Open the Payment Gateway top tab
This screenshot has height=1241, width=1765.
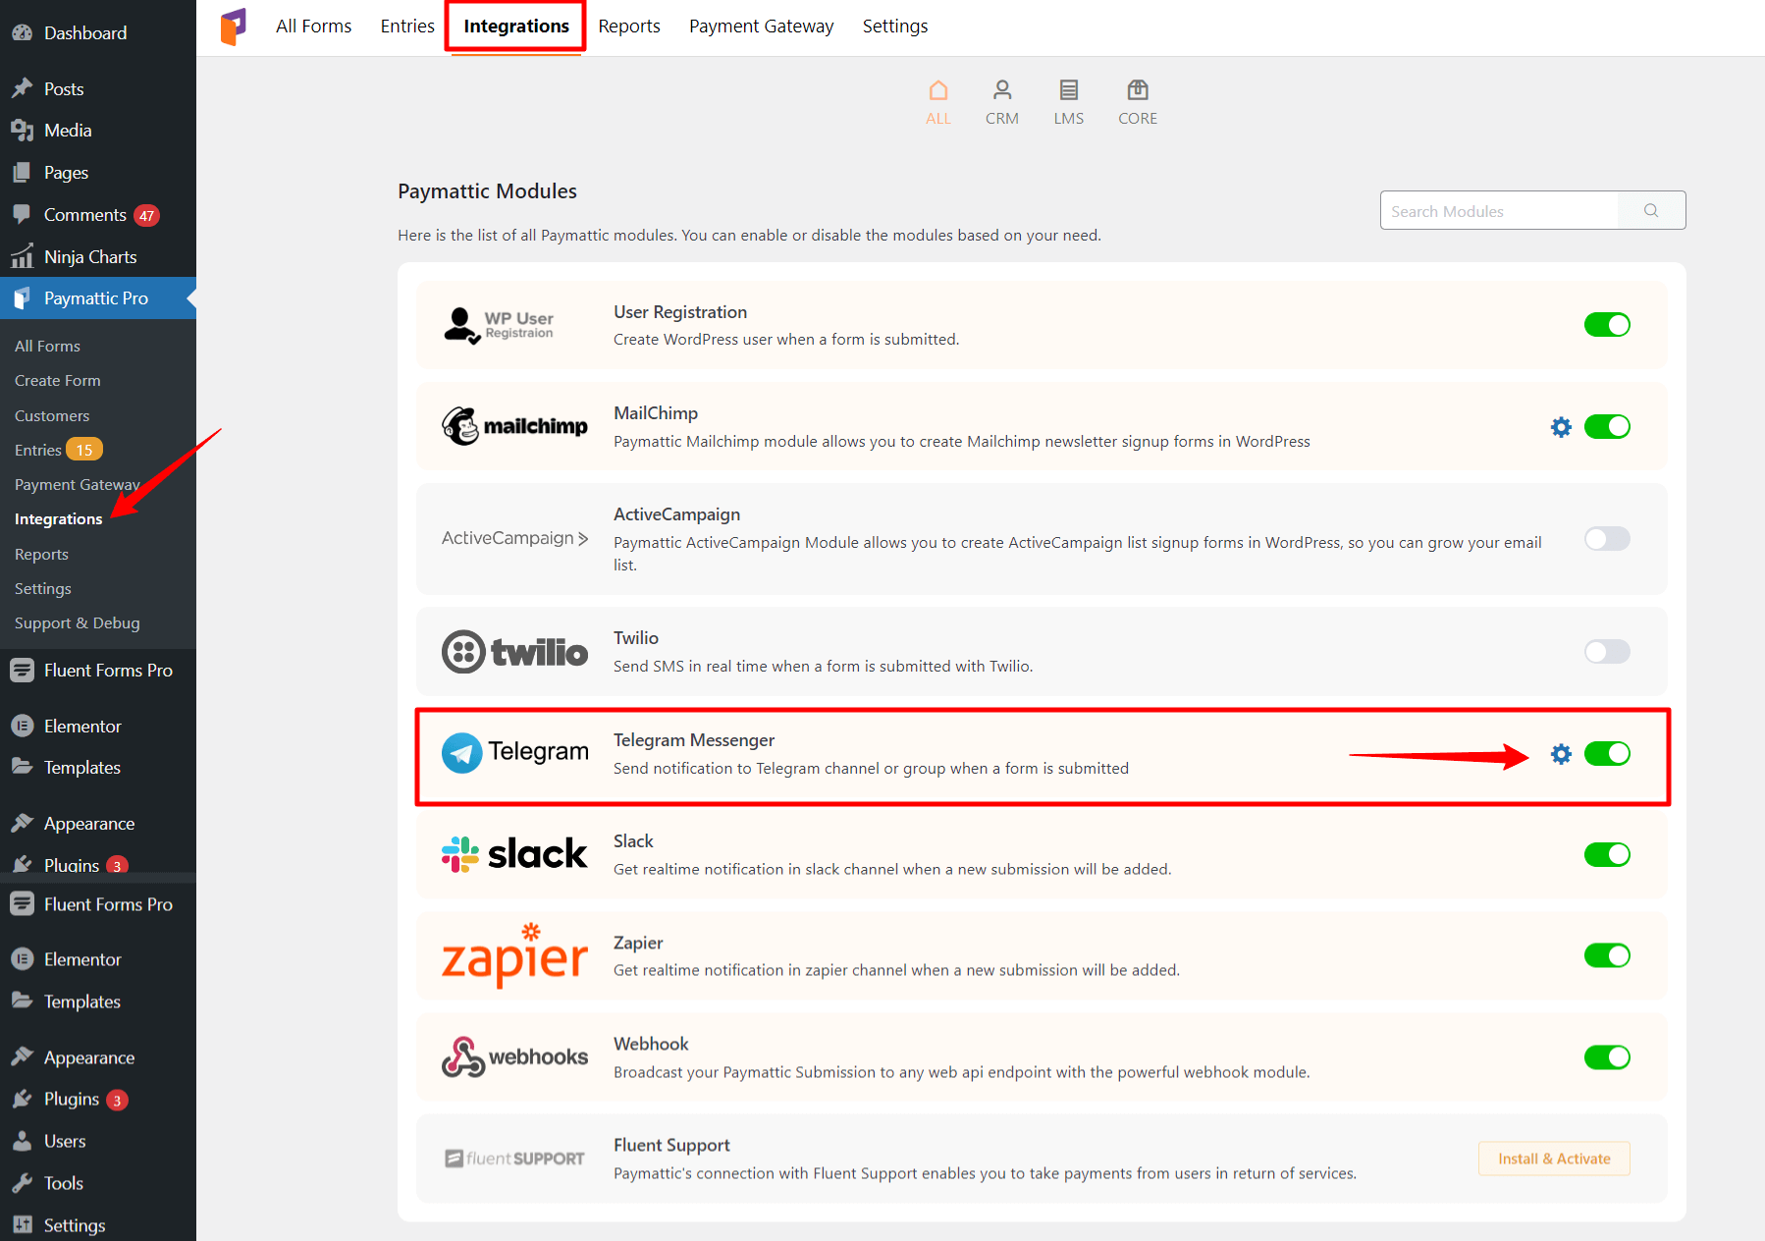pyautogui.click(x=762, y=27)
